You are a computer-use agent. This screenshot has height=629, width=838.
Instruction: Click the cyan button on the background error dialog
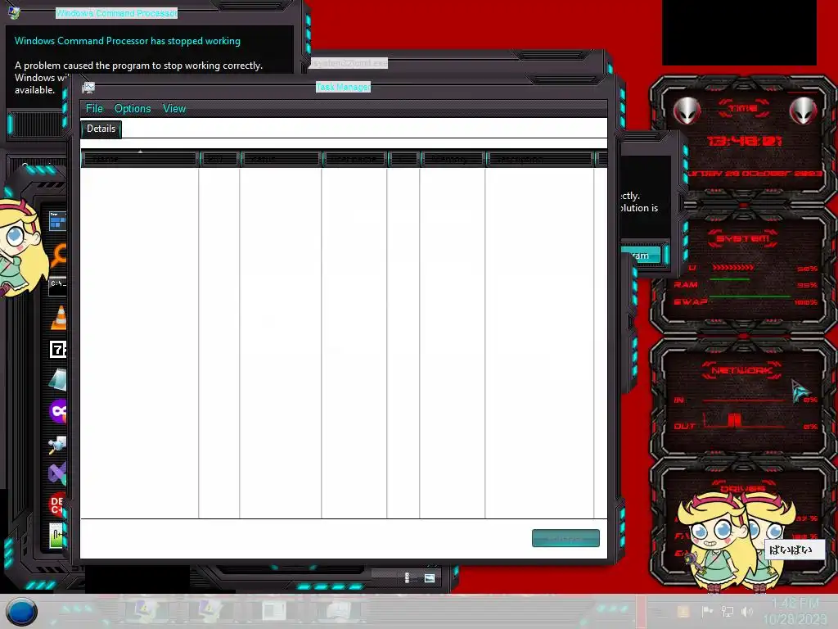642,256
